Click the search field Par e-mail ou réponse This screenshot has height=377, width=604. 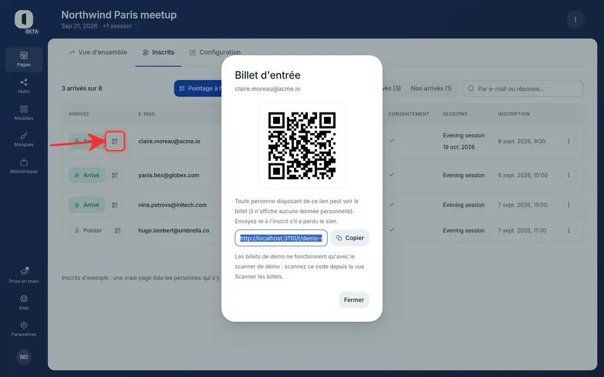coord(523,89)
